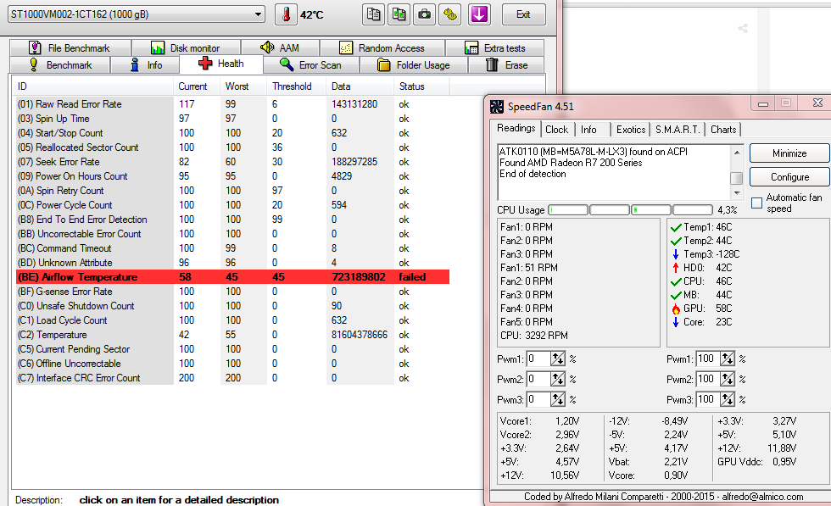Open options via the yellow tools icon
The image size is (831, 506).
[450, 14]
